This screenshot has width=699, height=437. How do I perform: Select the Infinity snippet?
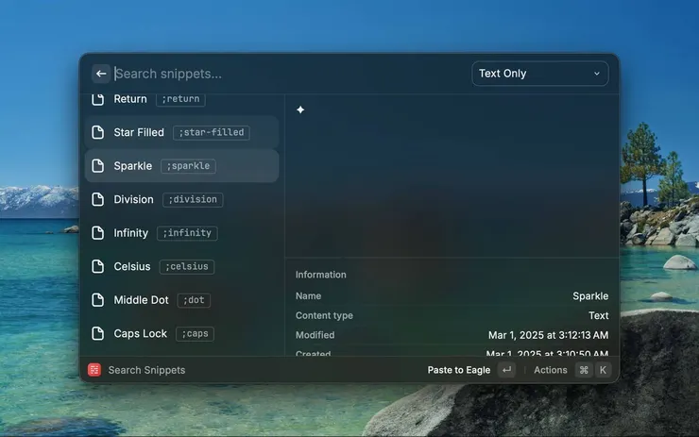click(x=182, y=233)
